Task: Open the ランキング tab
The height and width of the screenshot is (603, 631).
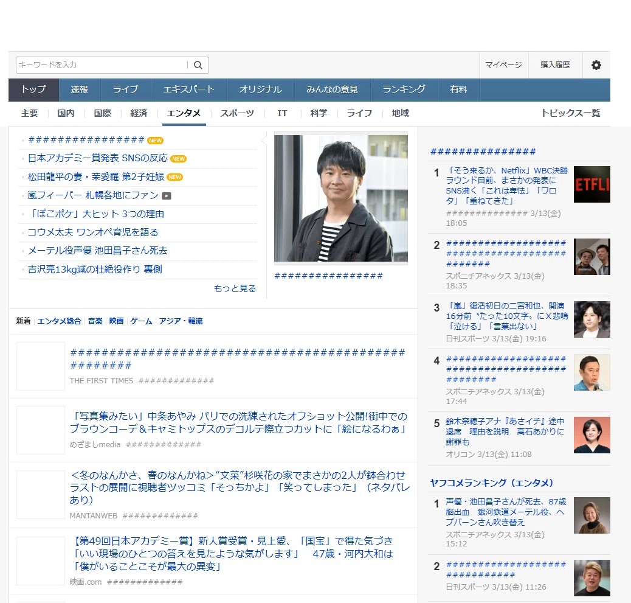Action: point(404,90)
